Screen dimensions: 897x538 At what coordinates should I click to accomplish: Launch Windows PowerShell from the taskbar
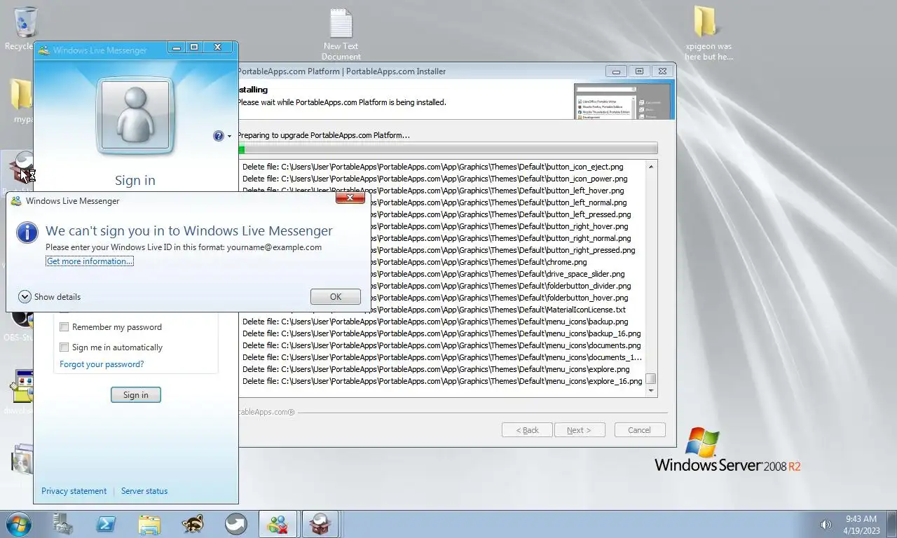106,524
